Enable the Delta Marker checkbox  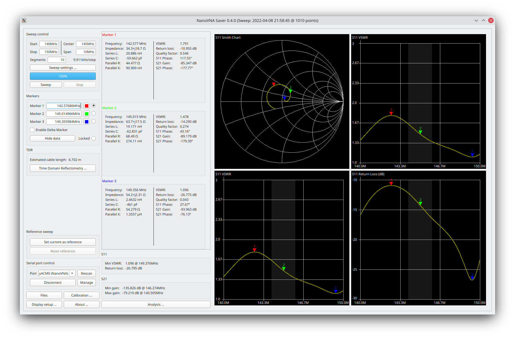pos(32,130)
